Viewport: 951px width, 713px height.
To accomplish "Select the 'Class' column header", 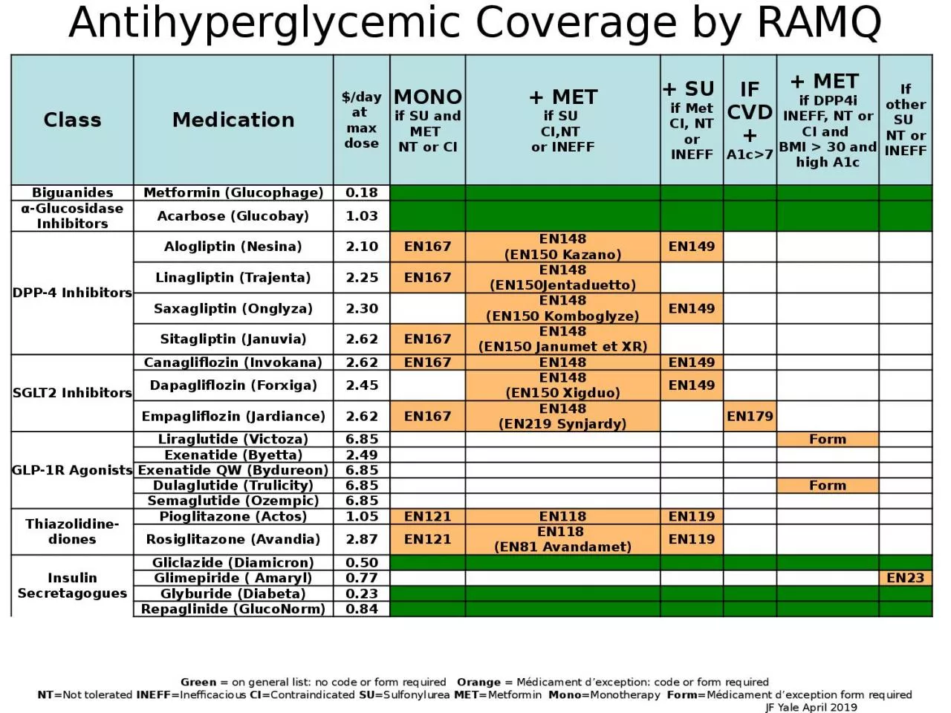I will coord(72,120).
